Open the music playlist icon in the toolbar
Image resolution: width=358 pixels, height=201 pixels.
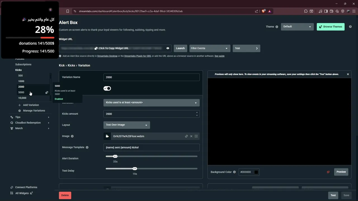(x=320, y=11)
